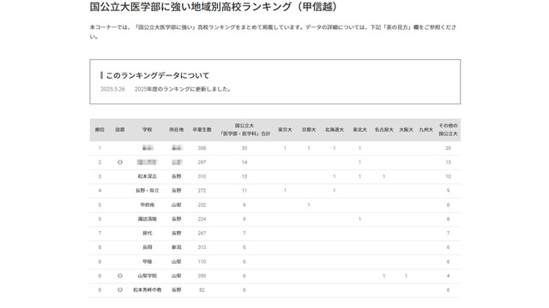This screenshot has height=308, width=549.
Task: Click the 東京大 value 1 in 長野・県立 row
Action: point(285,191)
